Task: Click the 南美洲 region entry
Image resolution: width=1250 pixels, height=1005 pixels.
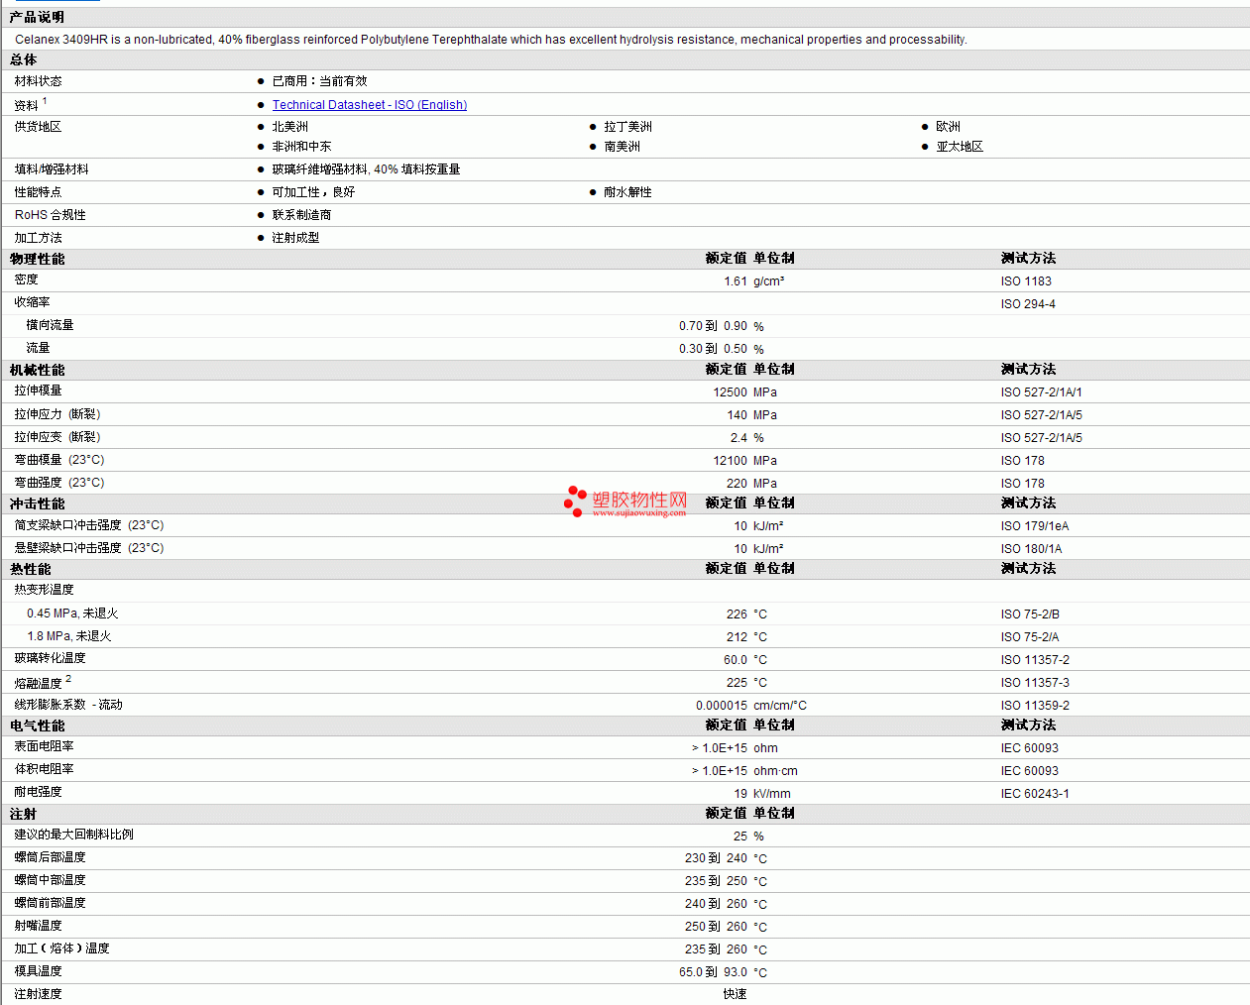Action: coord(623,147)
